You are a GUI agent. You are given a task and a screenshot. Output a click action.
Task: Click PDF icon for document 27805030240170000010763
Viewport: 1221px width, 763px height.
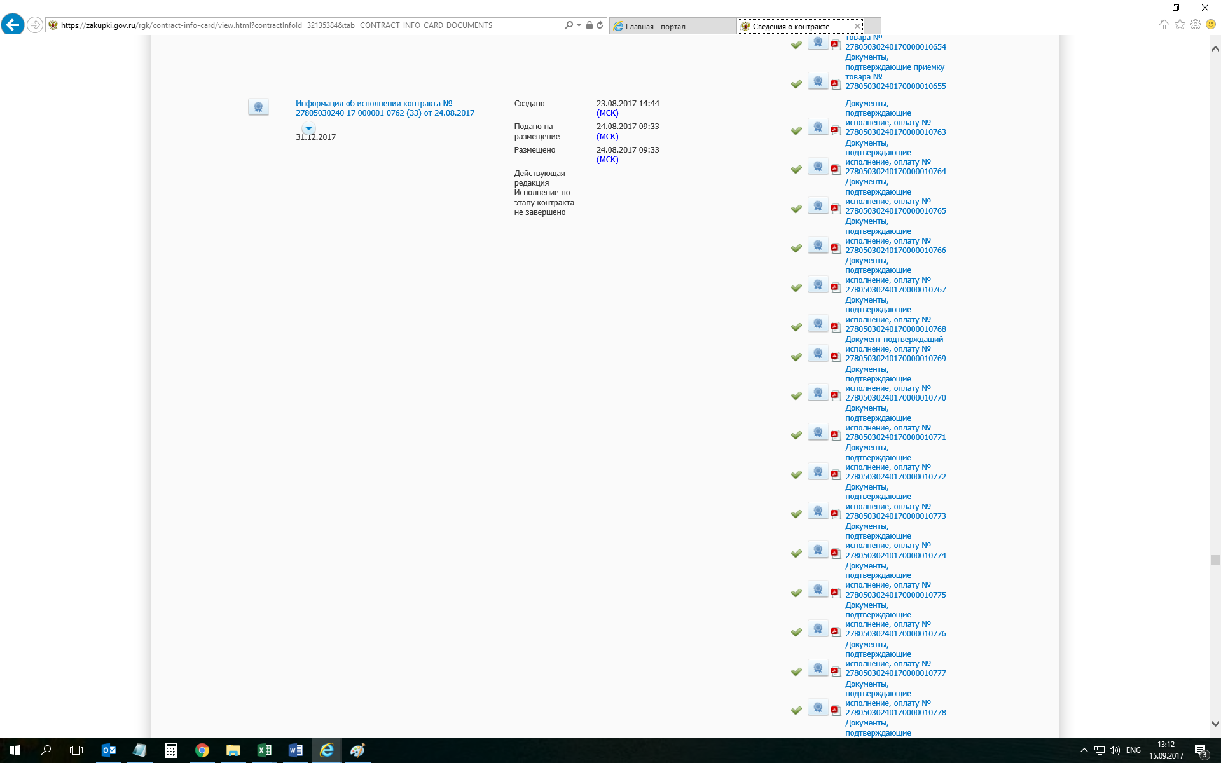[x=835, y=130]
